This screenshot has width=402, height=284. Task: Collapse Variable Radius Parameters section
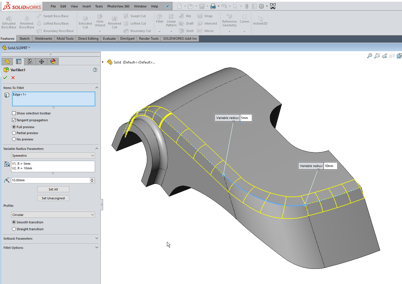(97, 149)
